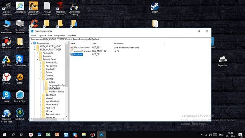Viewport: 245px width, 138px height.
Task: Open Skype desktop shortcut
Action: tap(7, 96)
